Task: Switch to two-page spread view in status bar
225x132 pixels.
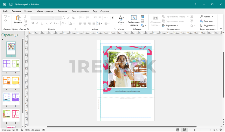Action: [x=184, y=130]
